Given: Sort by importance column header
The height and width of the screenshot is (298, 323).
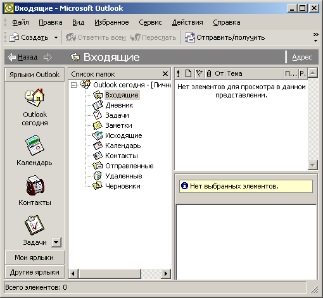Looking at the screenshot, I should (179, 73).
